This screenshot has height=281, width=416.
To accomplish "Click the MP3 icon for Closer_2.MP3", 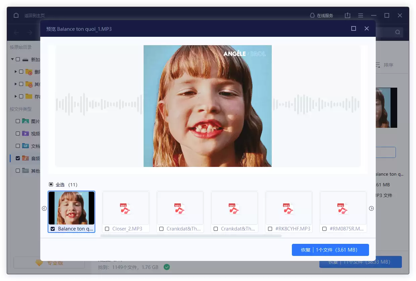I will click(x=125, y=208).
